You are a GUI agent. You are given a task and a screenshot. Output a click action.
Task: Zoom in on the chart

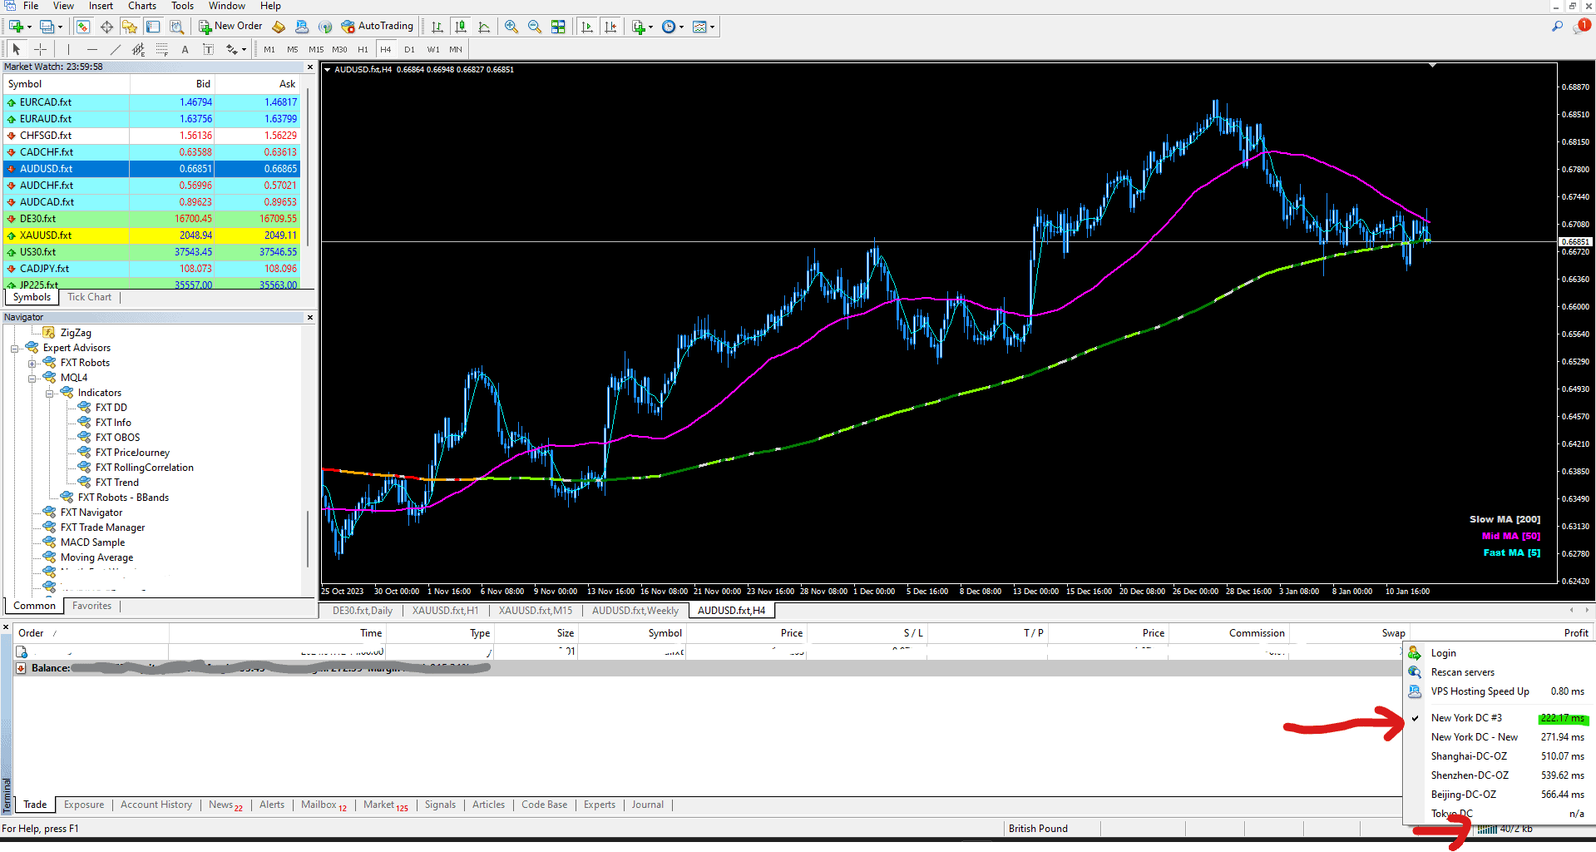coord(511,27)
